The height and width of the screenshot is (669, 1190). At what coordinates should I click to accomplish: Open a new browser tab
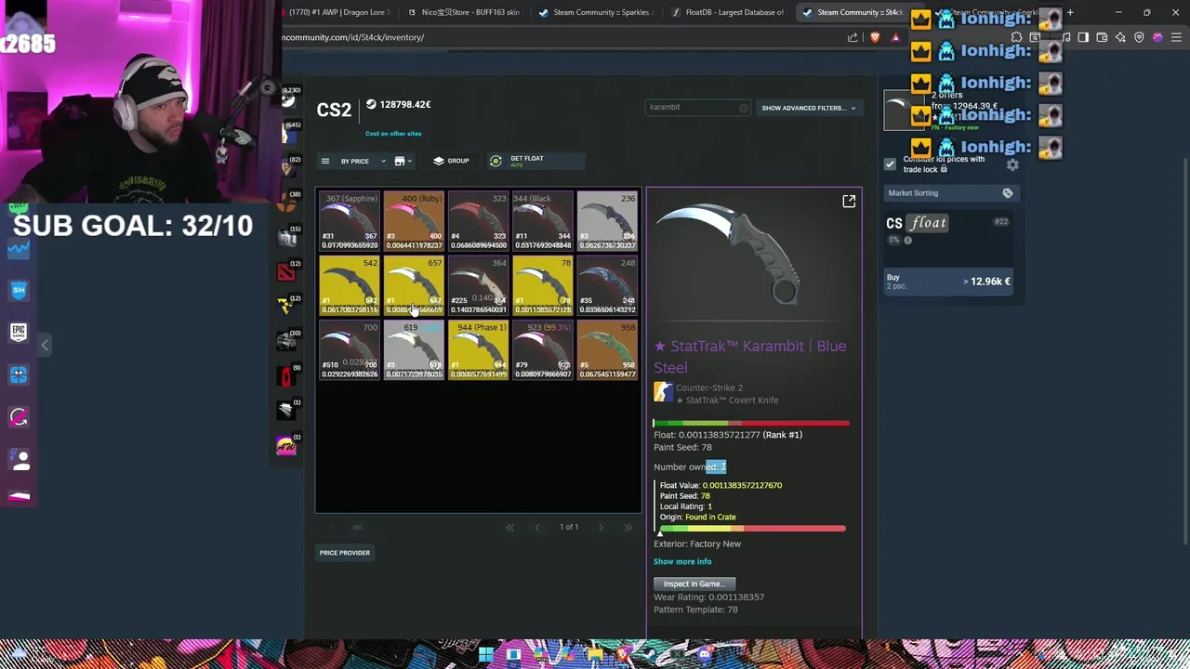coord(1070,12)
